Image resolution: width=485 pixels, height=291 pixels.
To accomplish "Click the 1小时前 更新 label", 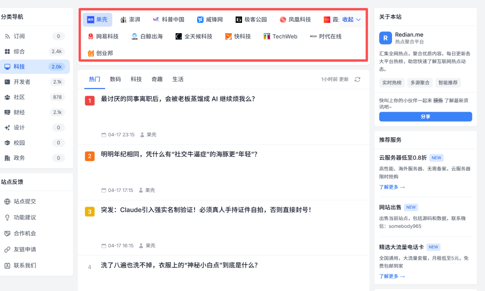I will tap(335, 79).
